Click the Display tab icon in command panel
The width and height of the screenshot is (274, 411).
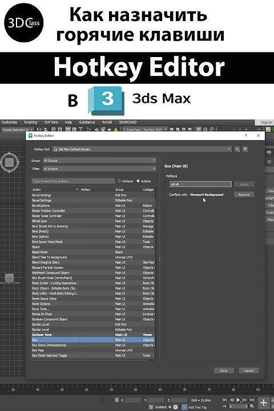point(269,152)
